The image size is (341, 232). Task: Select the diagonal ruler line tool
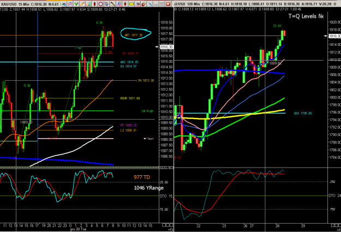113,4
